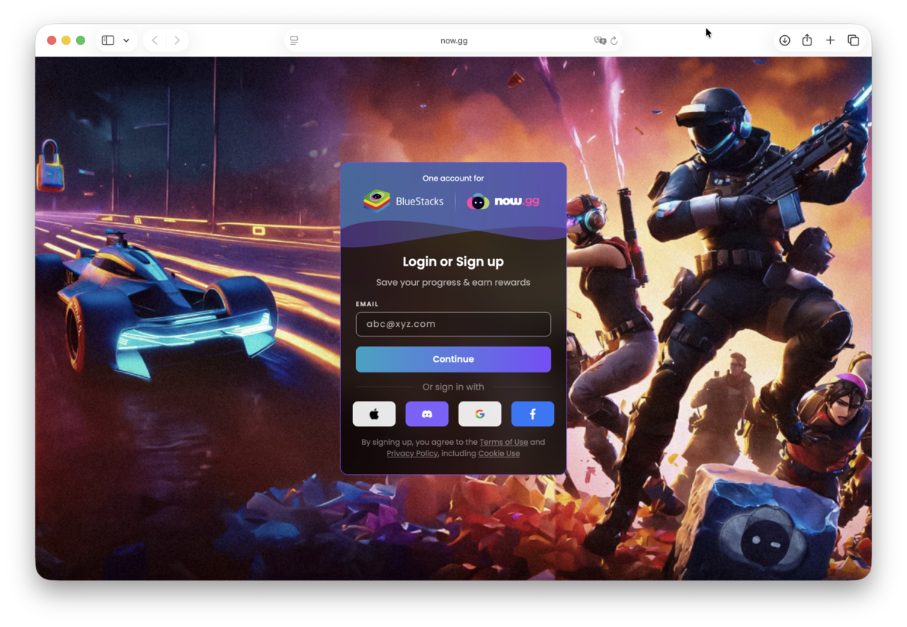Click the translate icon in address bar
Image resolution: width=907 pixels, height=627 pixels.
pos(599,40)
